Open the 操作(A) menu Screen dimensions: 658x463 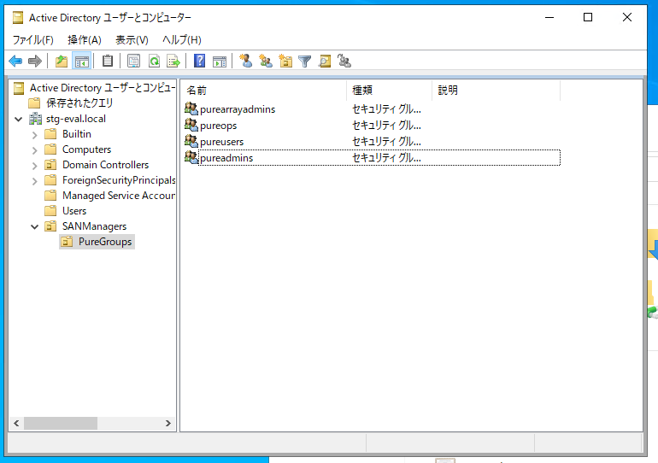(85, 40)
